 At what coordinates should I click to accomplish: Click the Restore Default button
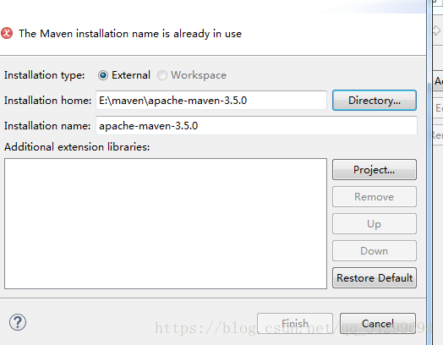(x=375, y=278)
